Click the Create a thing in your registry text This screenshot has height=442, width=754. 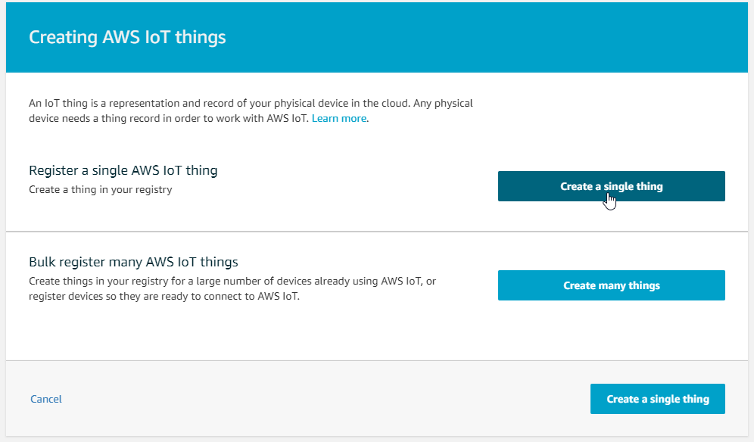[101, 189]
